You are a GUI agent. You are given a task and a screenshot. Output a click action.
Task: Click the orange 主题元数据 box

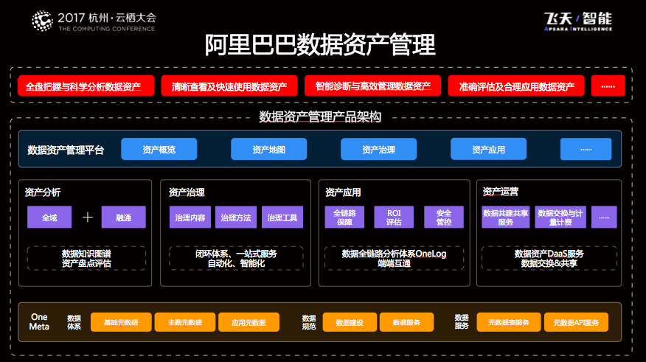[x=185, y=322]
